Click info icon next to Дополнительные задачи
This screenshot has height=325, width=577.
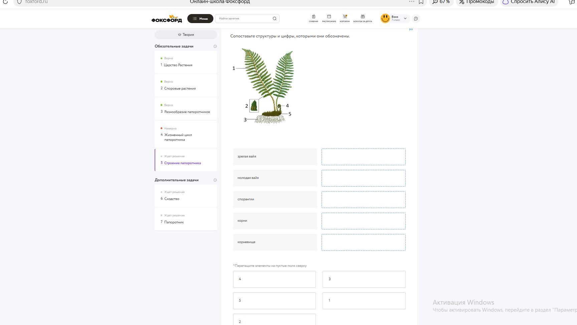215,180
